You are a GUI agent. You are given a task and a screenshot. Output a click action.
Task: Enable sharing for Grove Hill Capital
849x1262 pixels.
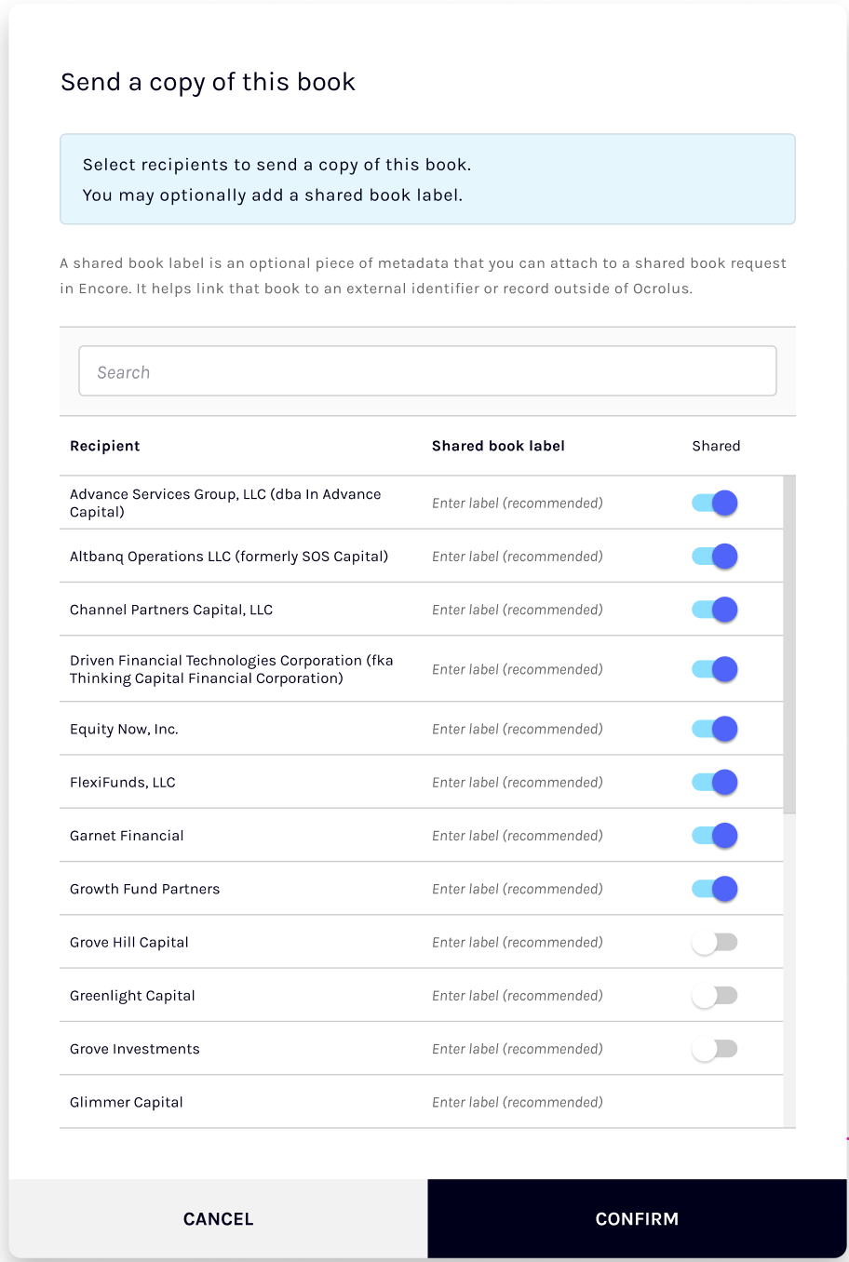tap(715, 943)
